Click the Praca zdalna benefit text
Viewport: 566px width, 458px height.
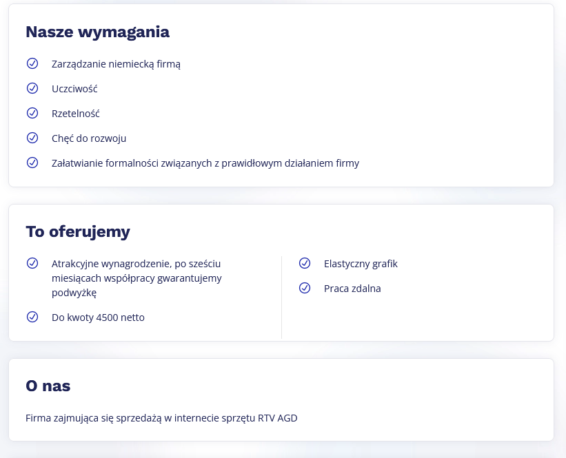pyautogui.click(x=352, y=289)
